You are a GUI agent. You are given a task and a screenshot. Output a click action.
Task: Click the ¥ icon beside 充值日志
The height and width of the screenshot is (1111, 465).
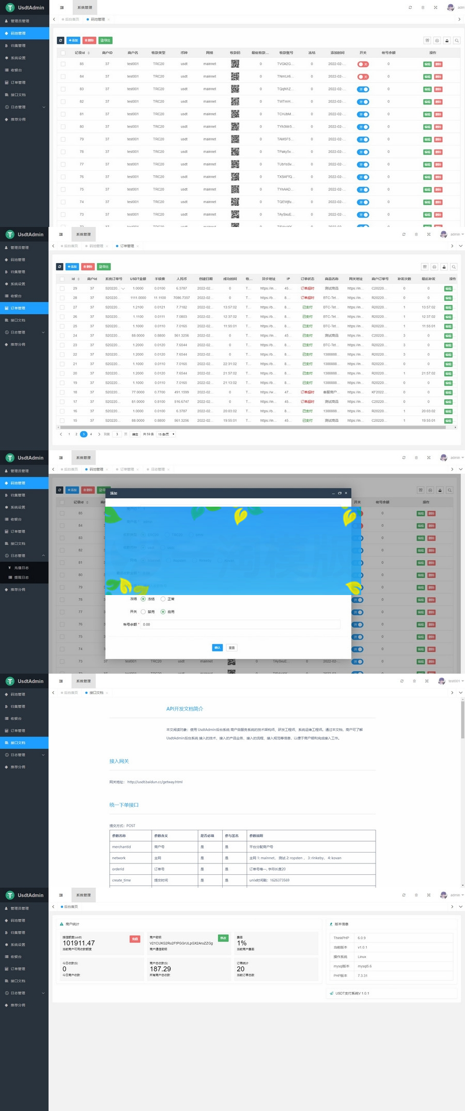10,568
